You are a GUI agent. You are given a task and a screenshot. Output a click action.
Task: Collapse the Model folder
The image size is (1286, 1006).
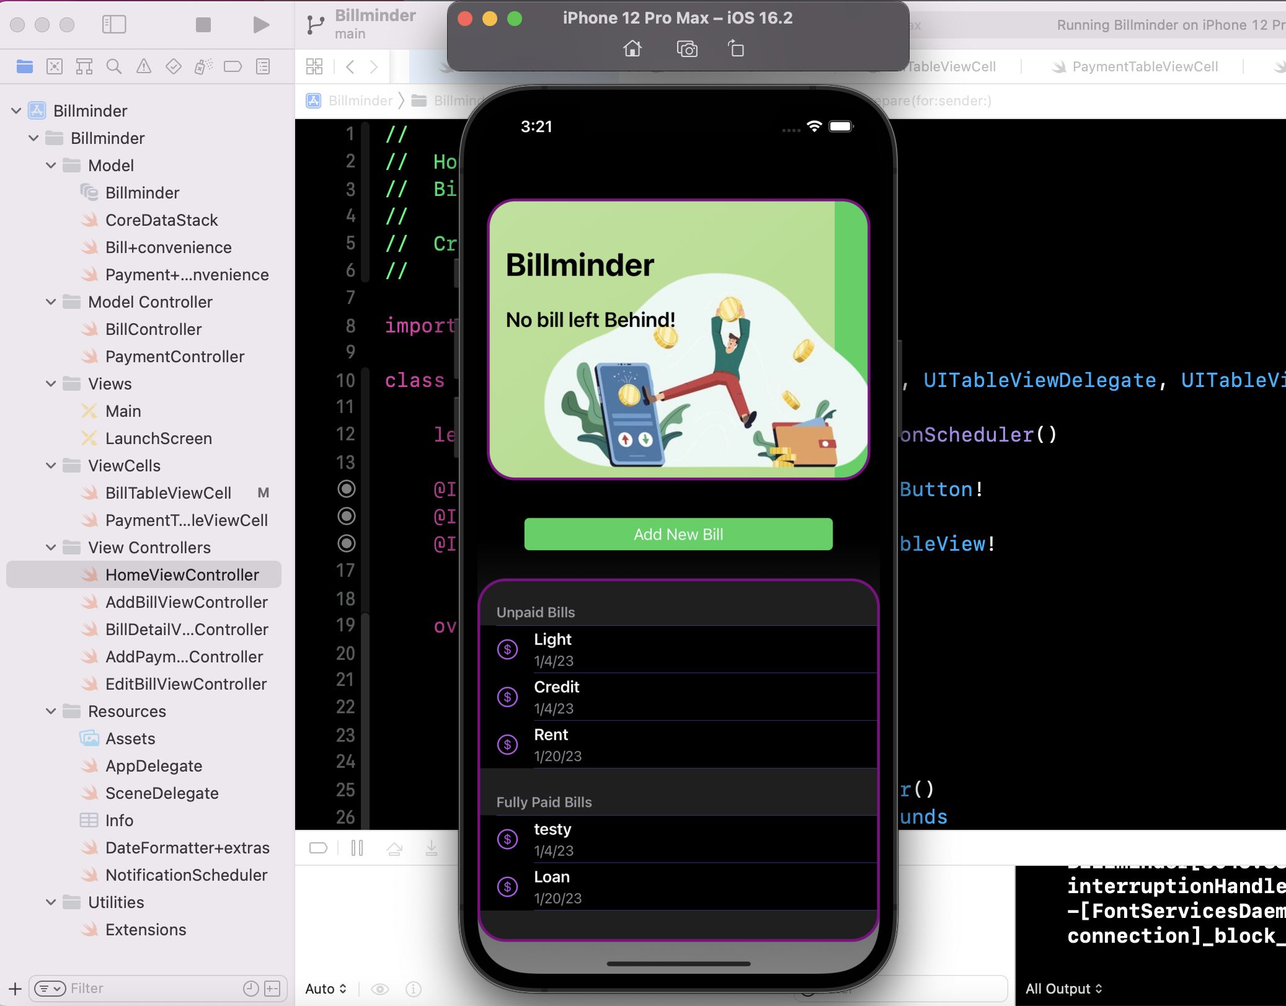pyautogui.click(x=51, y=166)
